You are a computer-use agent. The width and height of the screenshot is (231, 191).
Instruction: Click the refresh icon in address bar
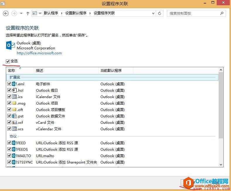(x=160, y=13)
